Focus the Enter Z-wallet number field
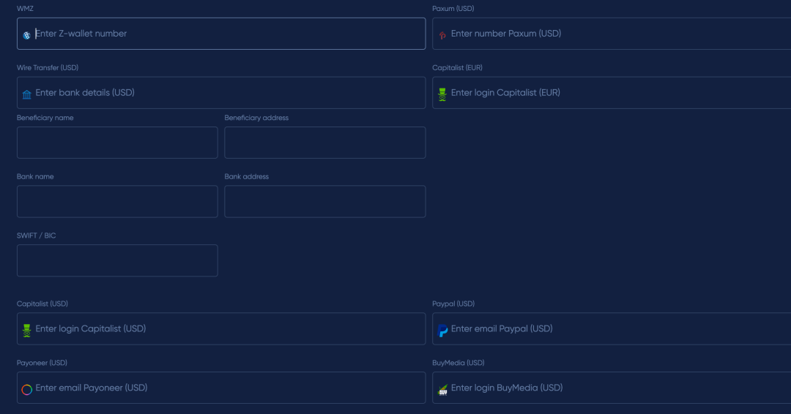This screenshot has width=791, height=414. [x=227, y=34]
